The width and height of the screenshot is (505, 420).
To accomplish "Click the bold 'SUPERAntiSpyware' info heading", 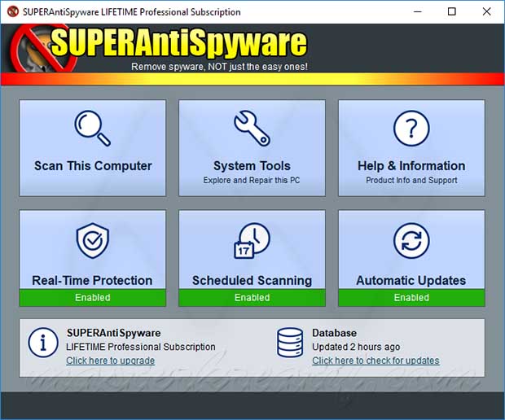I will [x=114, y=333].
